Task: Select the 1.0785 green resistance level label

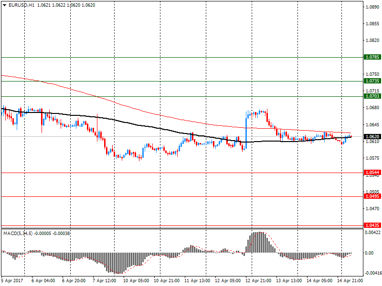Action: click(372, 57)
